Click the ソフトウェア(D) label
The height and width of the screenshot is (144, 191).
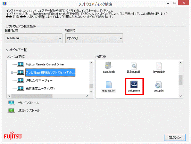coord(16,57)
